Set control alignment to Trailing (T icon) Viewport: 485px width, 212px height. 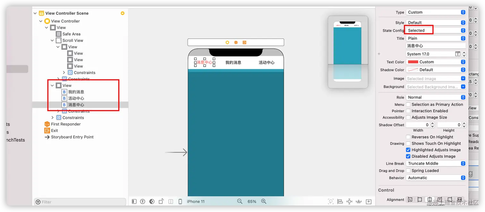440,199
